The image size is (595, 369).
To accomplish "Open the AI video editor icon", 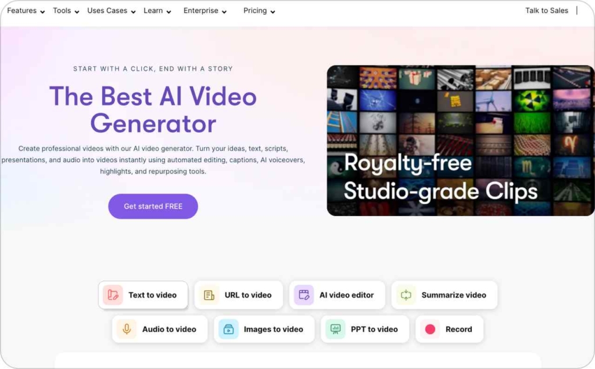I will [x=303, y=295].
